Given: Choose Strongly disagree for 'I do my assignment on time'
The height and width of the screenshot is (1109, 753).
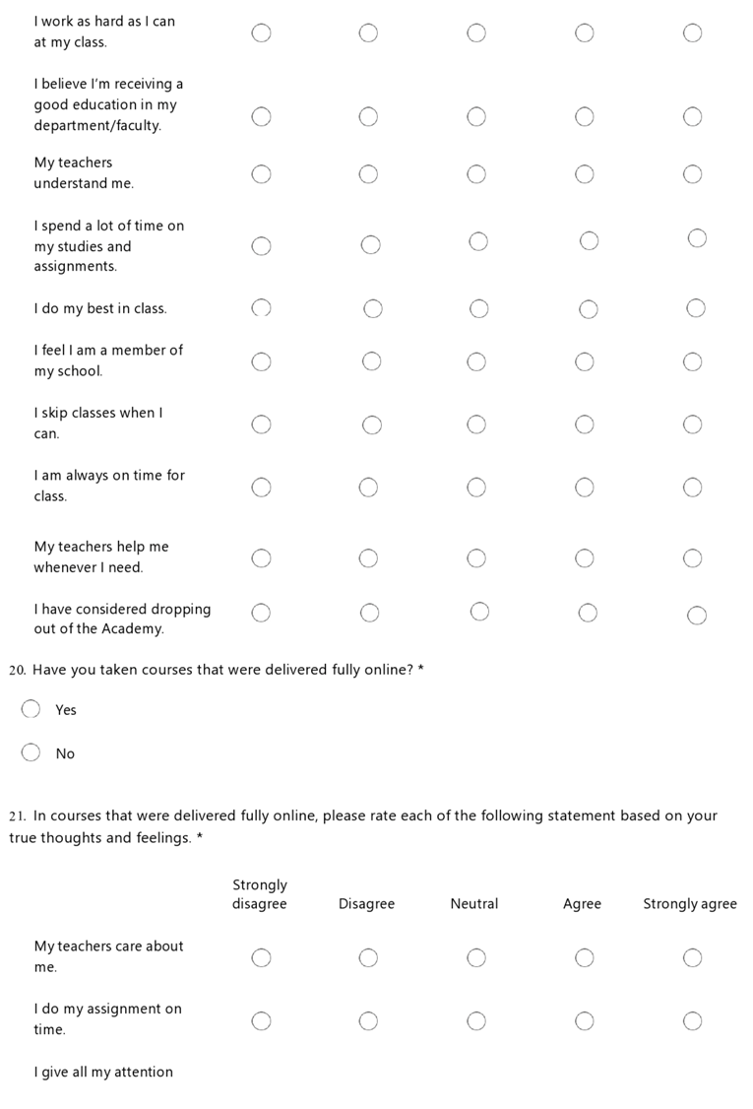Looking at the screenshot, I should (x=261, y=1020).
